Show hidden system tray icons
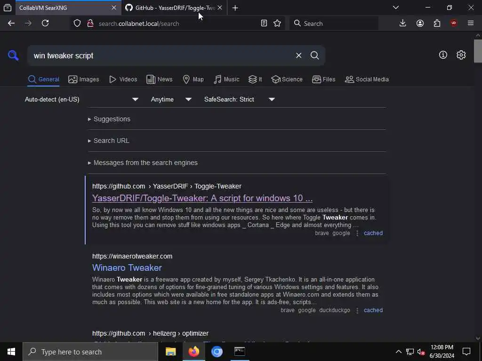This screenshot has height=361, width=482. [x=398, y=352]
